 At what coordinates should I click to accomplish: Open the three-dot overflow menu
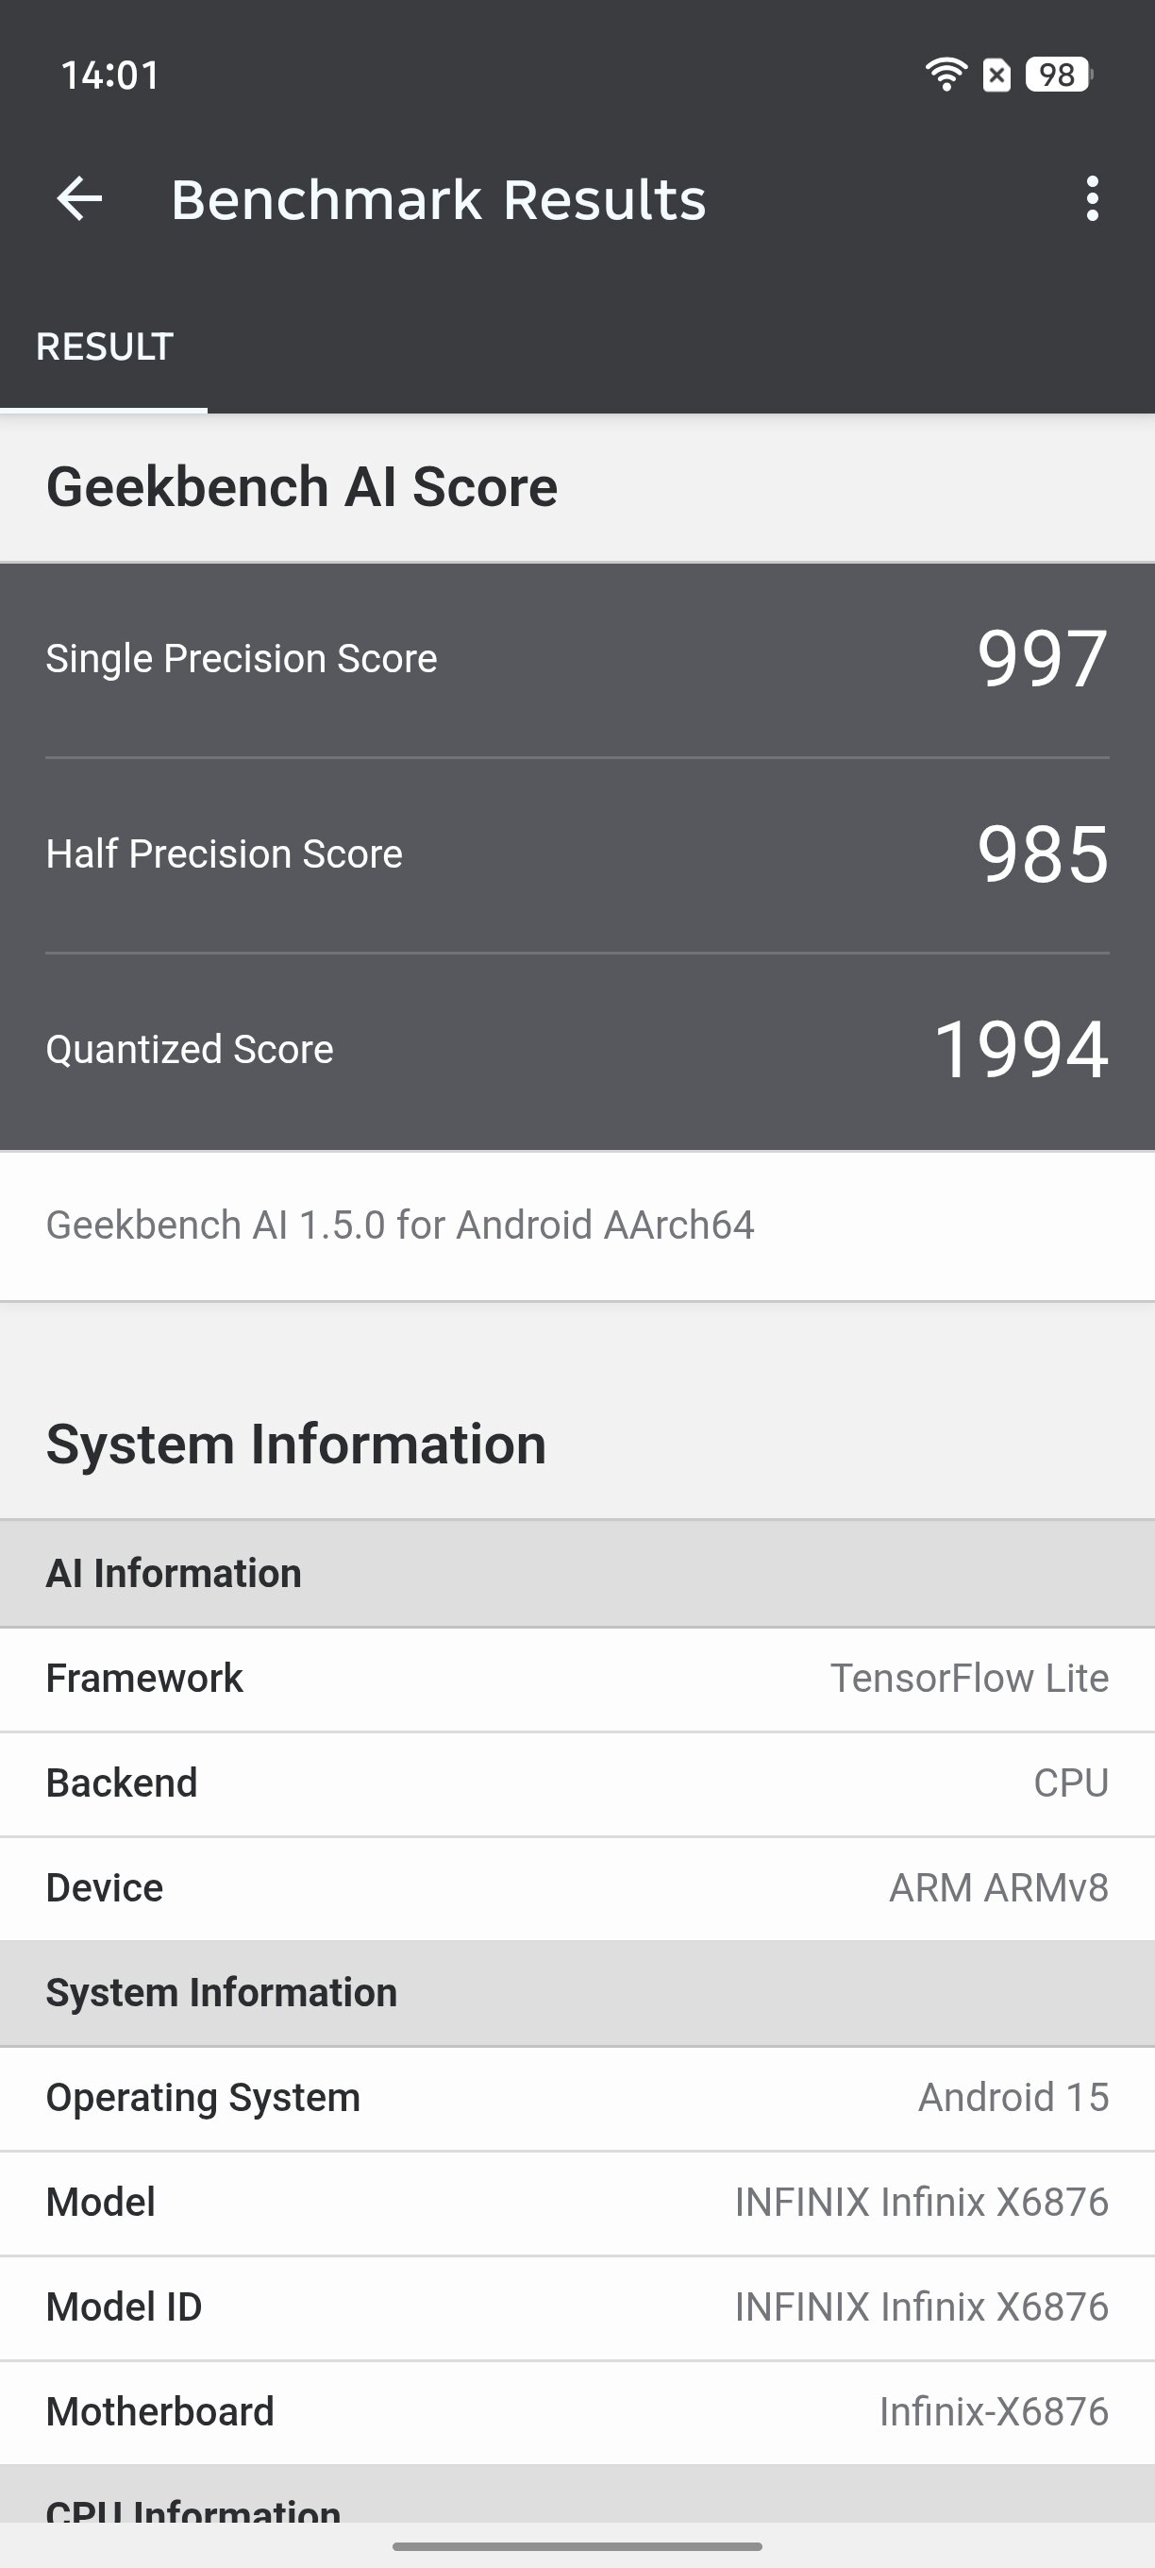point(1092,198)
